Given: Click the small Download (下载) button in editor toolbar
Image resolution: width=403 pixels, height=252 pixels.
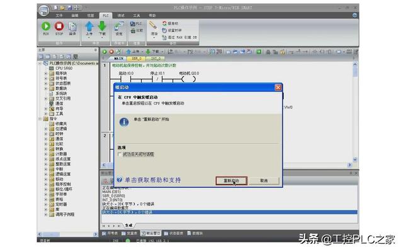Looking at the screenshot, I should pos(152,52).
